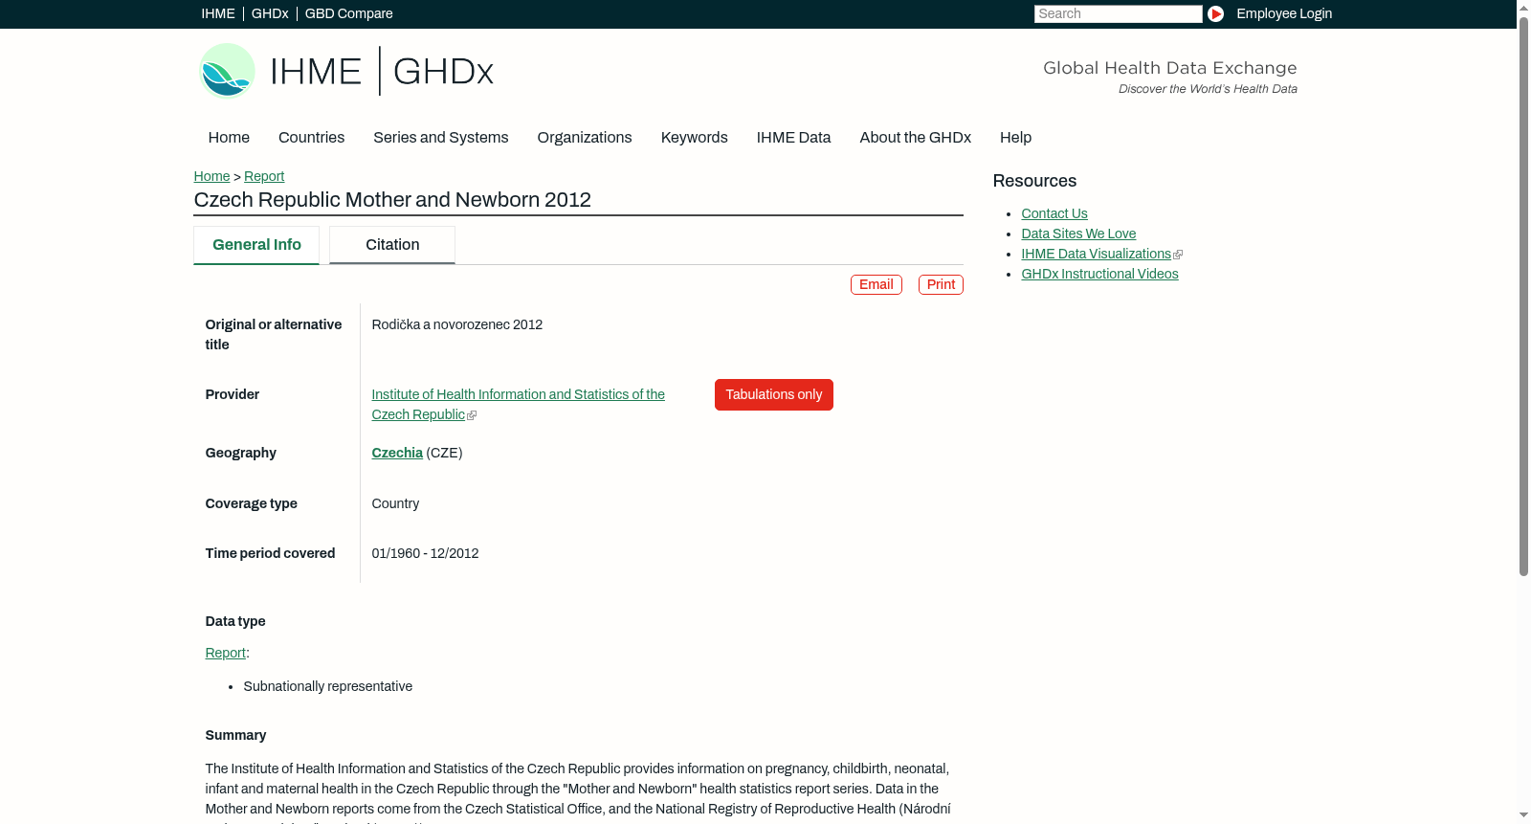
Task: Open Data Sites We Love link
Action: [1078, 234]
